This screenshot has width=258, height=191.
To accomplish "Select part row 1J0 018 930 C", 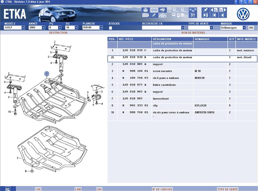I will point(182,52).
